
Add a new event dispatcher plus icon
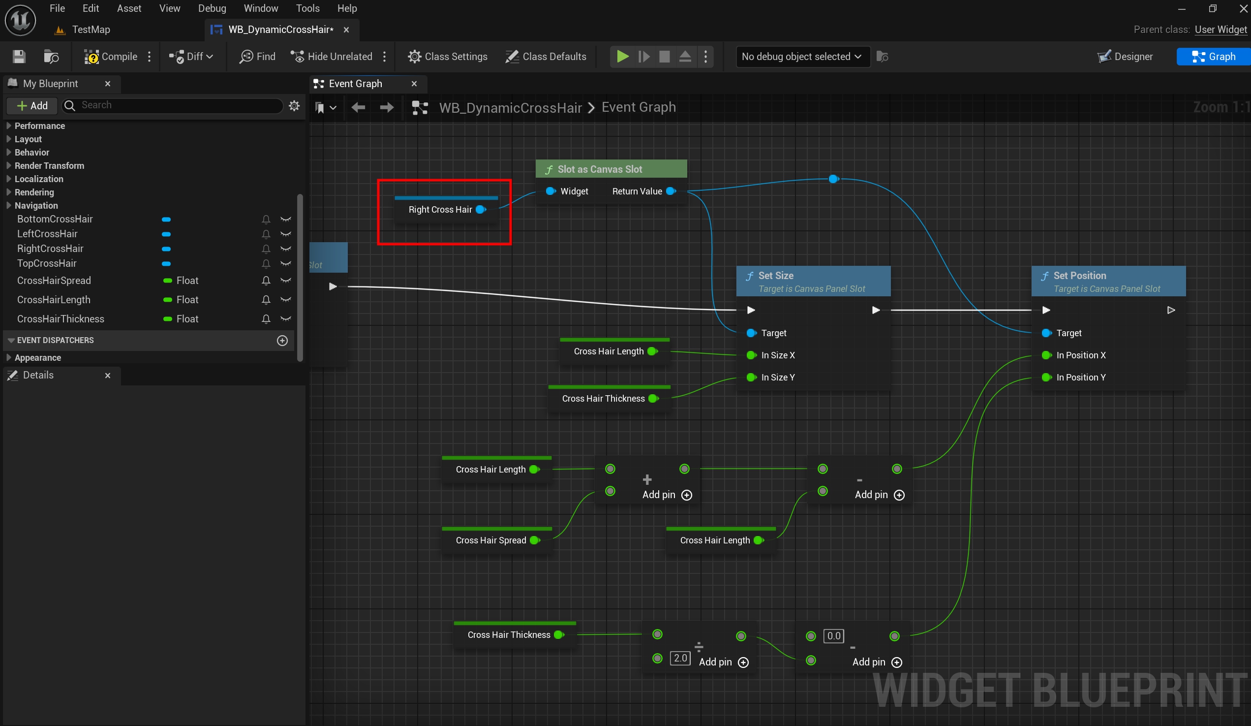point(282,340)
